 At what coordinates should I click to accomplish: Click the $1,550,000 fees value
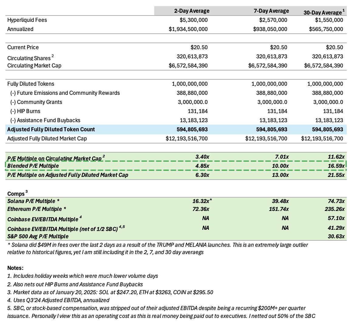[329, 20]
